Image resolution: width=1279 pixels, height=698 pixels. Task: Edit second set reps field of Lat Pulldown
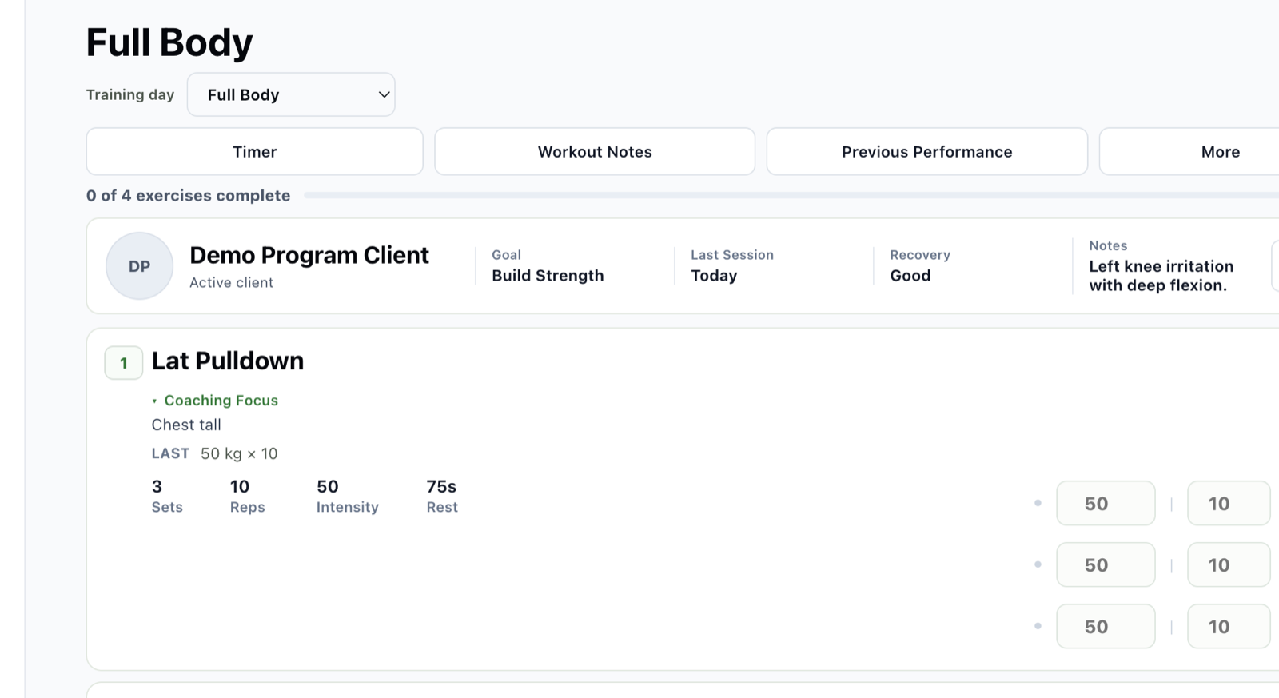(x=1229, y=564)
